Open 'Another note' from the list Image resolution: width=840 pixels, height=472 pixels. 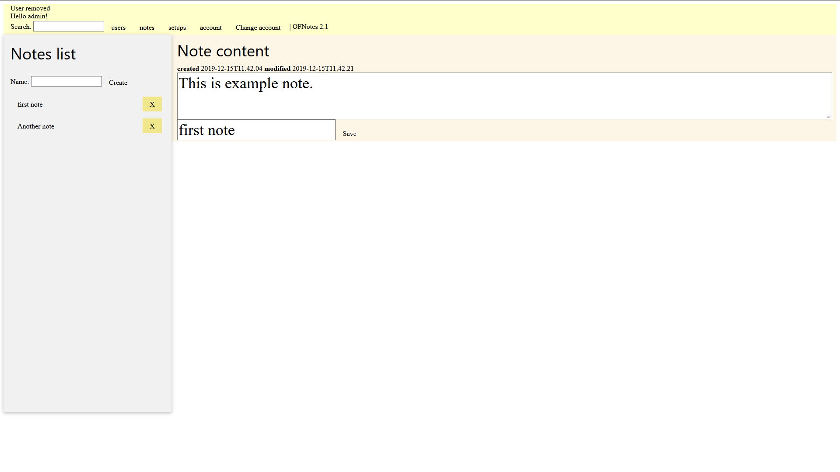36,126
